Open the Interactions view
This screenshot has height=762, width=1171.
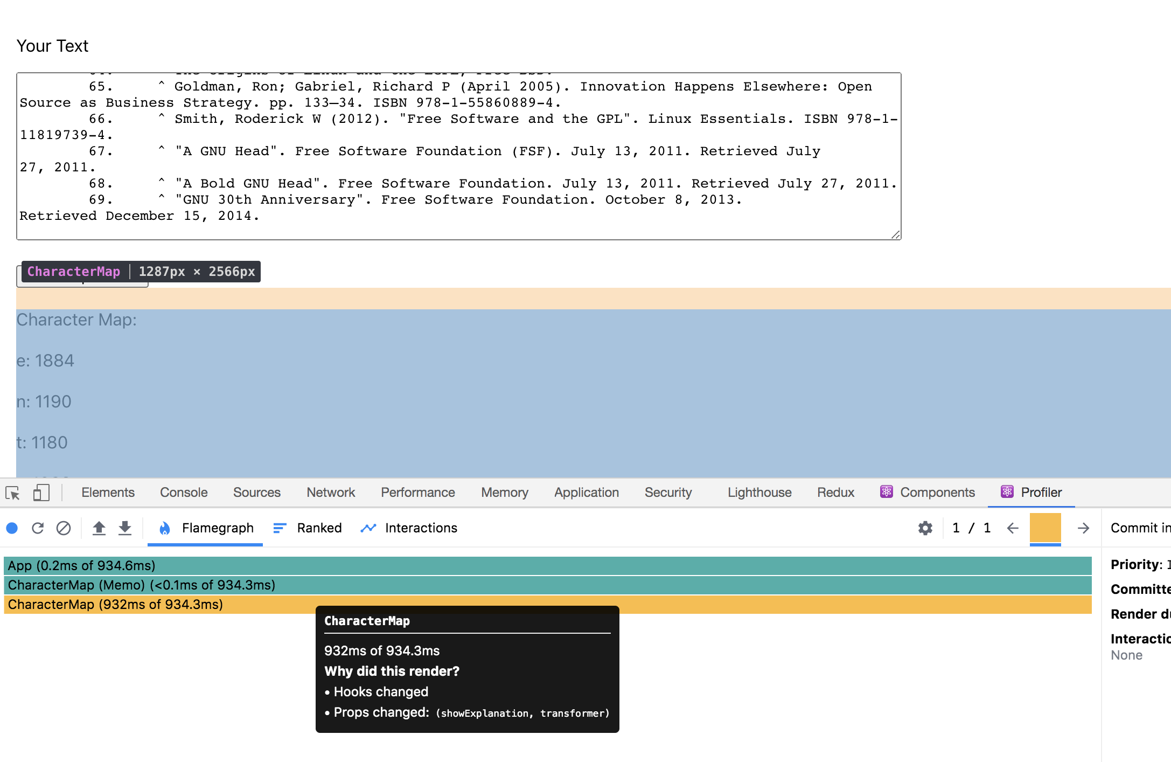[x=409, y=528]
